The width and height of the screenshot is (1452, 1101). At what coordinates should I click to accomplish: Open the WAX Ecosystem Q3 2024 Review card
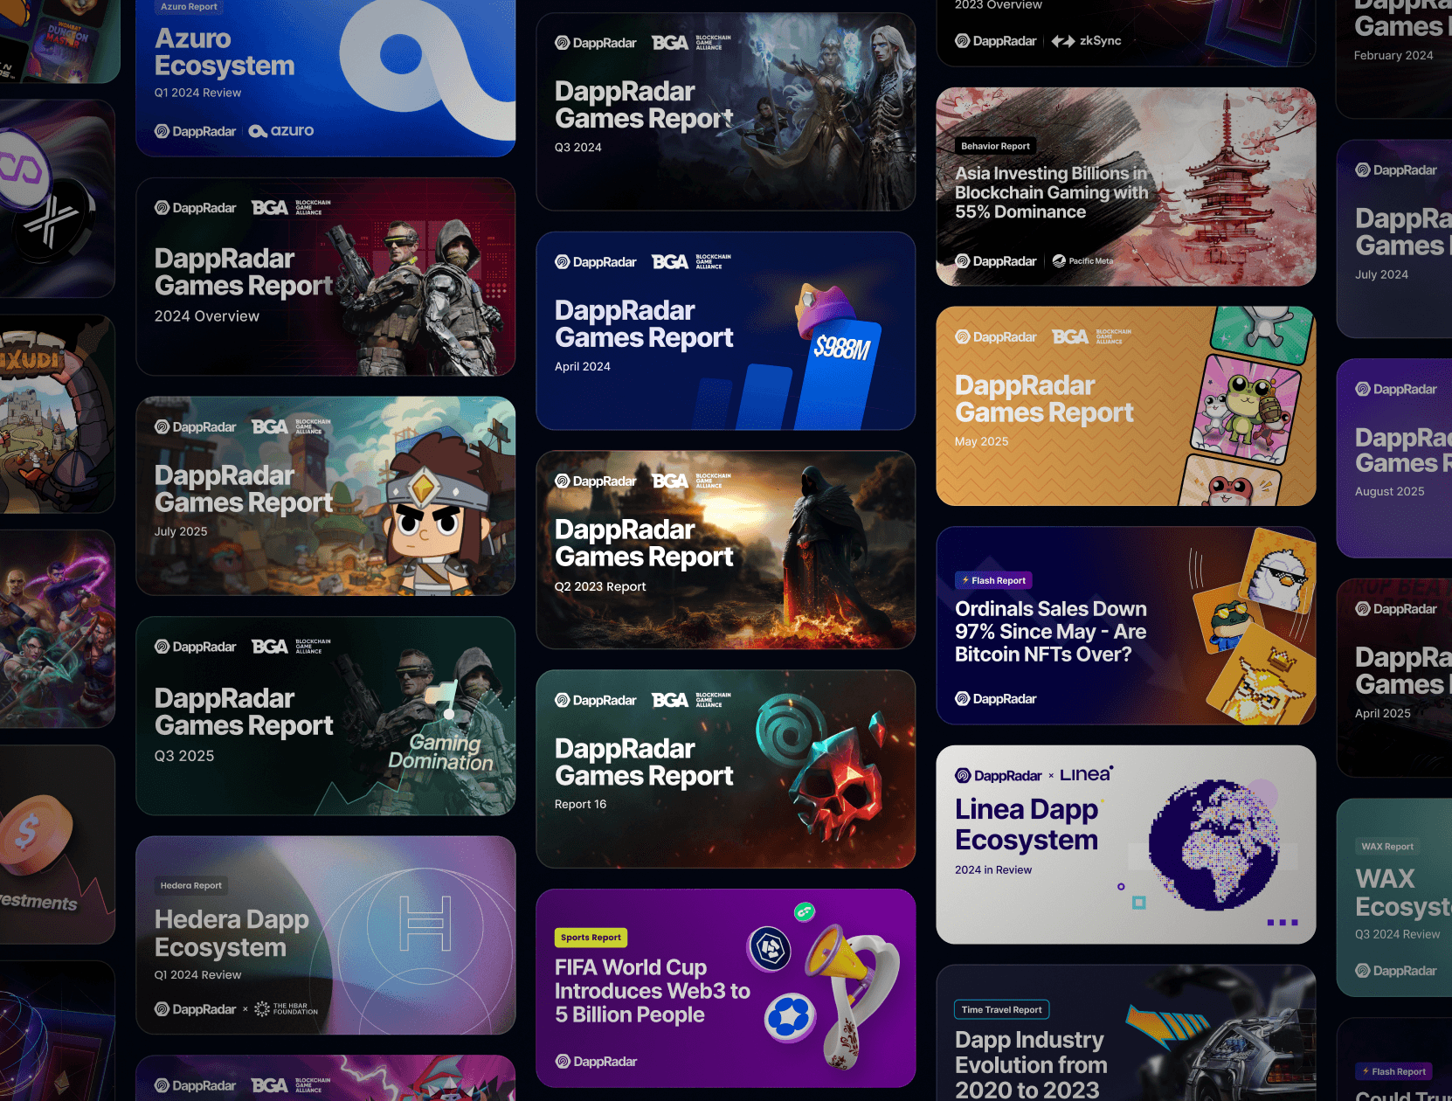(1394, 897)
